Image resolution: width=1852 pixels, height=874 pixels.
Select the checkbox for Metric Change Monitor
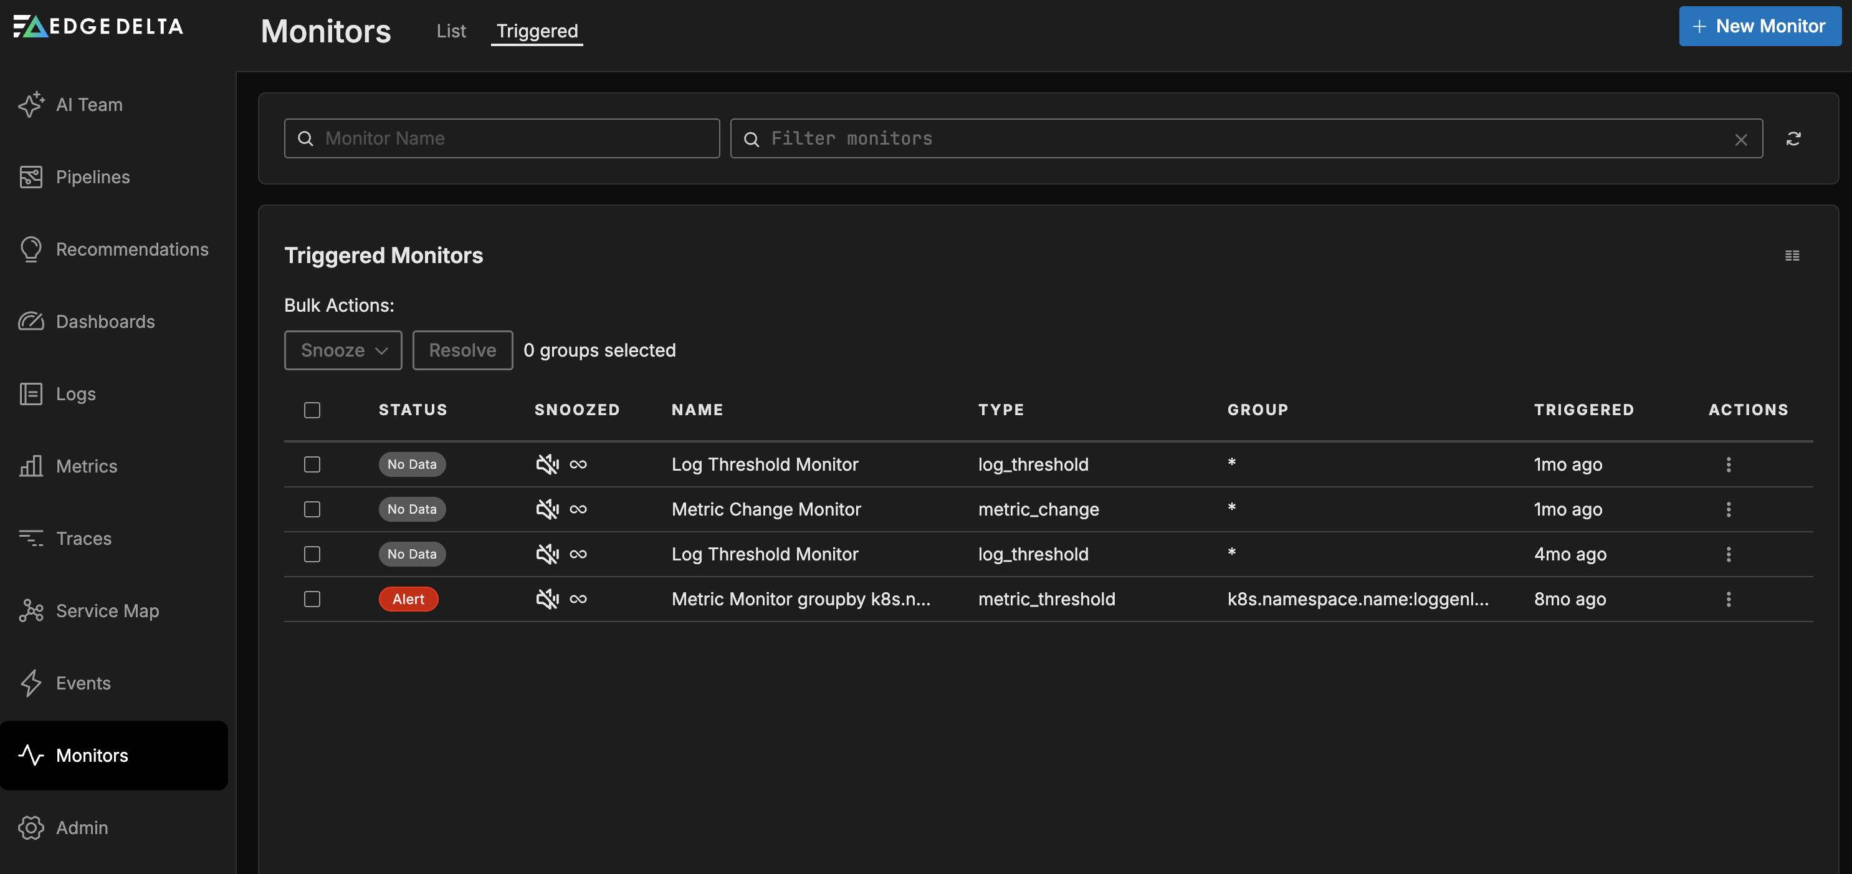tap(312, 509)
